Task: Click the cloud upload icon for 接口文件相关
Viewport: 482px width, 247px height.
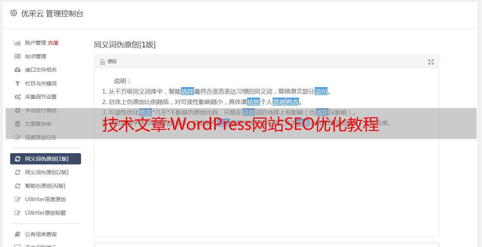Action: pos(17,70)
